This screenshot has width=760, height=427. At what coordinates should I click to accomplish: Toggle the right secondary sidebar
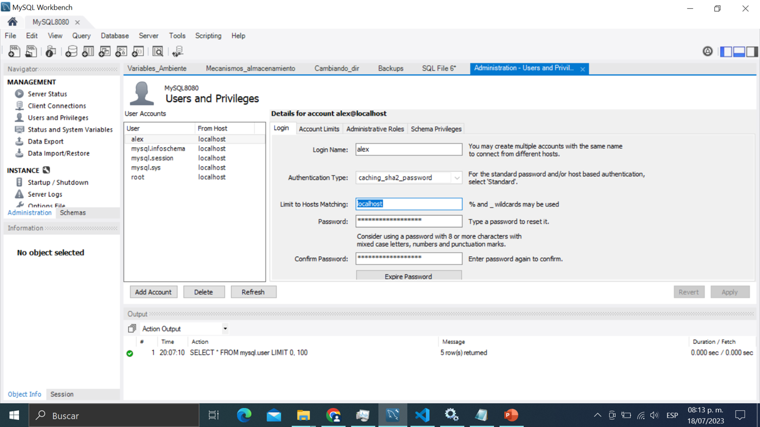point(752,52)
